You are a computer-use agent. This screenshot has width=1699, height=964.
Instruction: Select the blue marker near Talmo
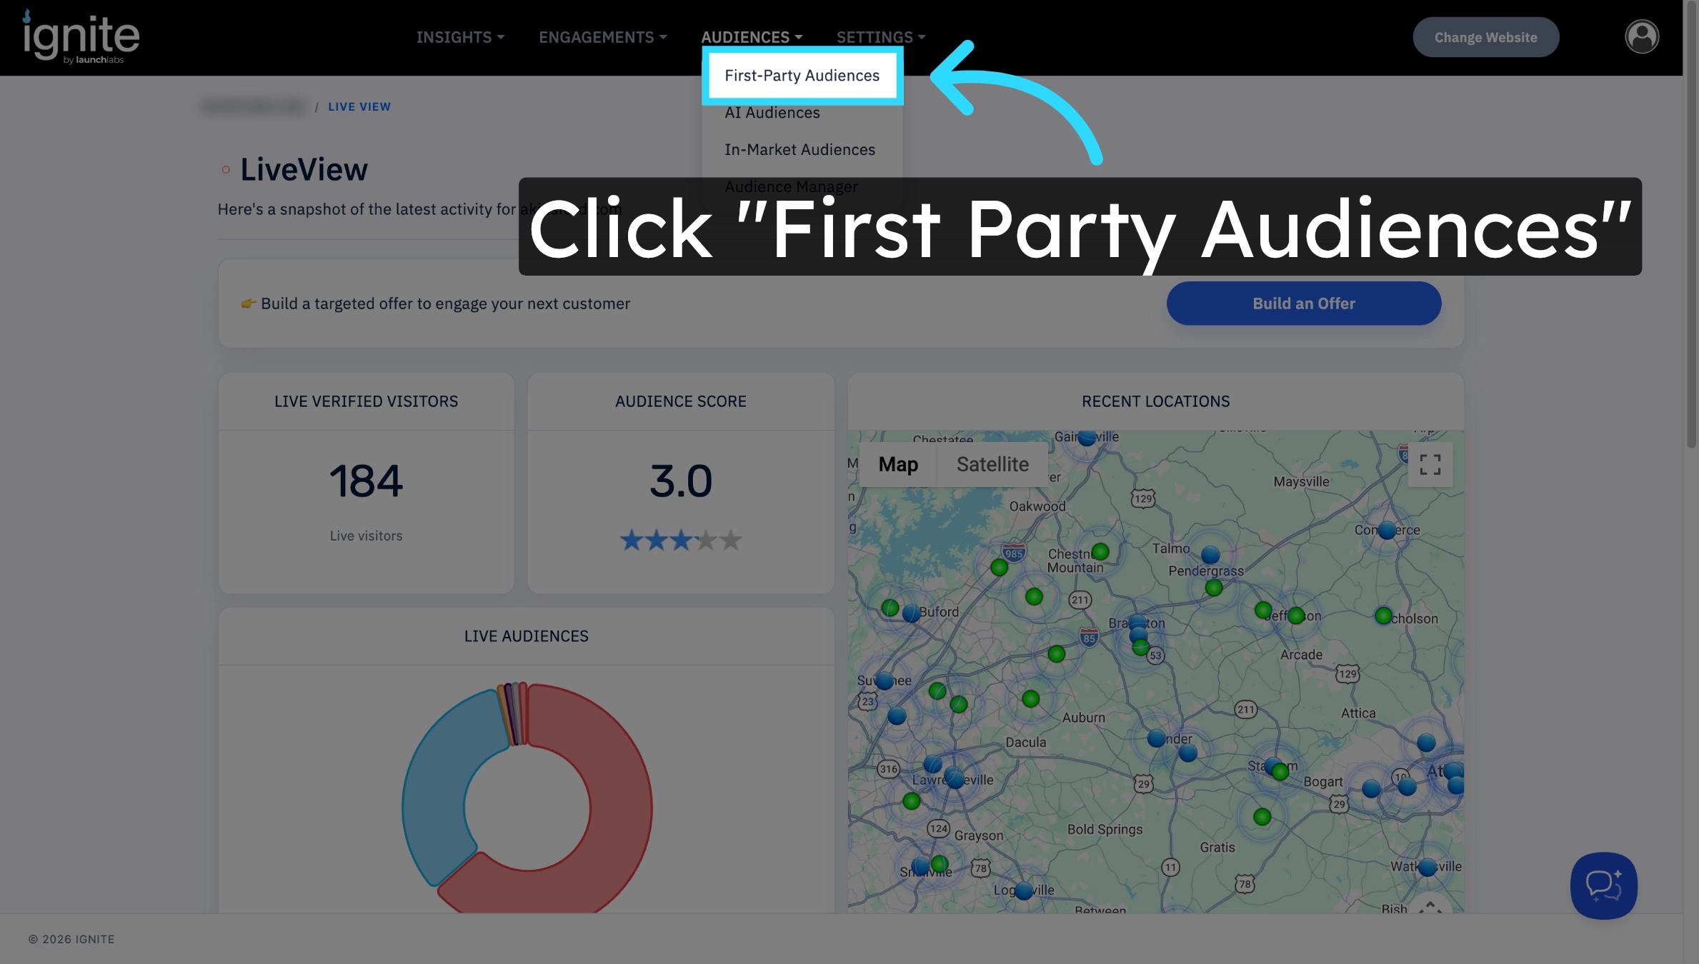click(1210, 555)
